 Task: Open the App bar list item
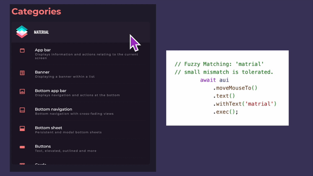(81, 54)
